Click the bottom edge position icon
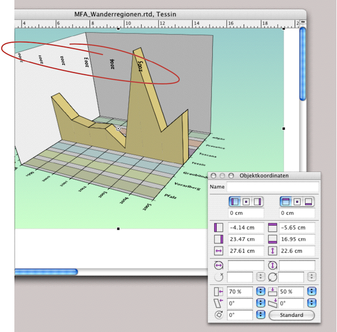 tap(272, 239)
